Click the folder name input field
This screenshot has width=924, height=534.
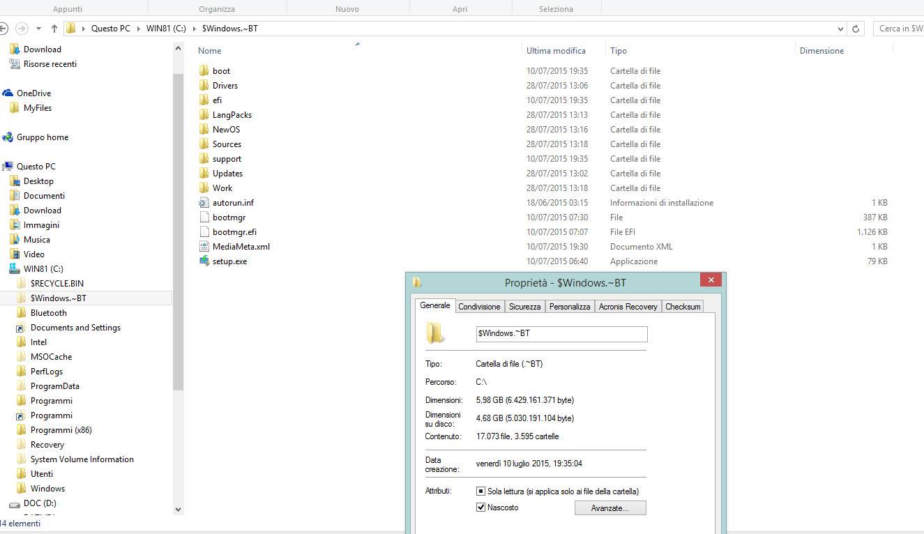(561, 334)
